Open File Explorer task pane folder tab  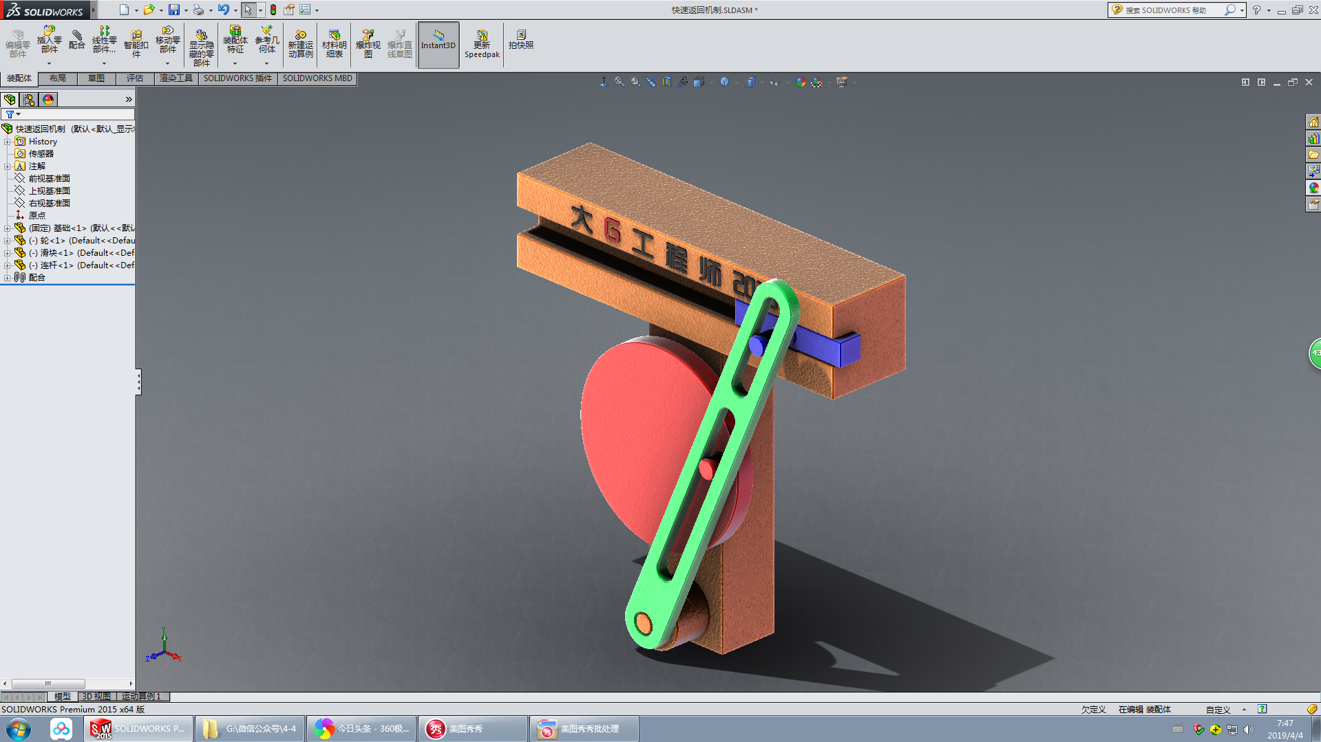[1313, 155]
